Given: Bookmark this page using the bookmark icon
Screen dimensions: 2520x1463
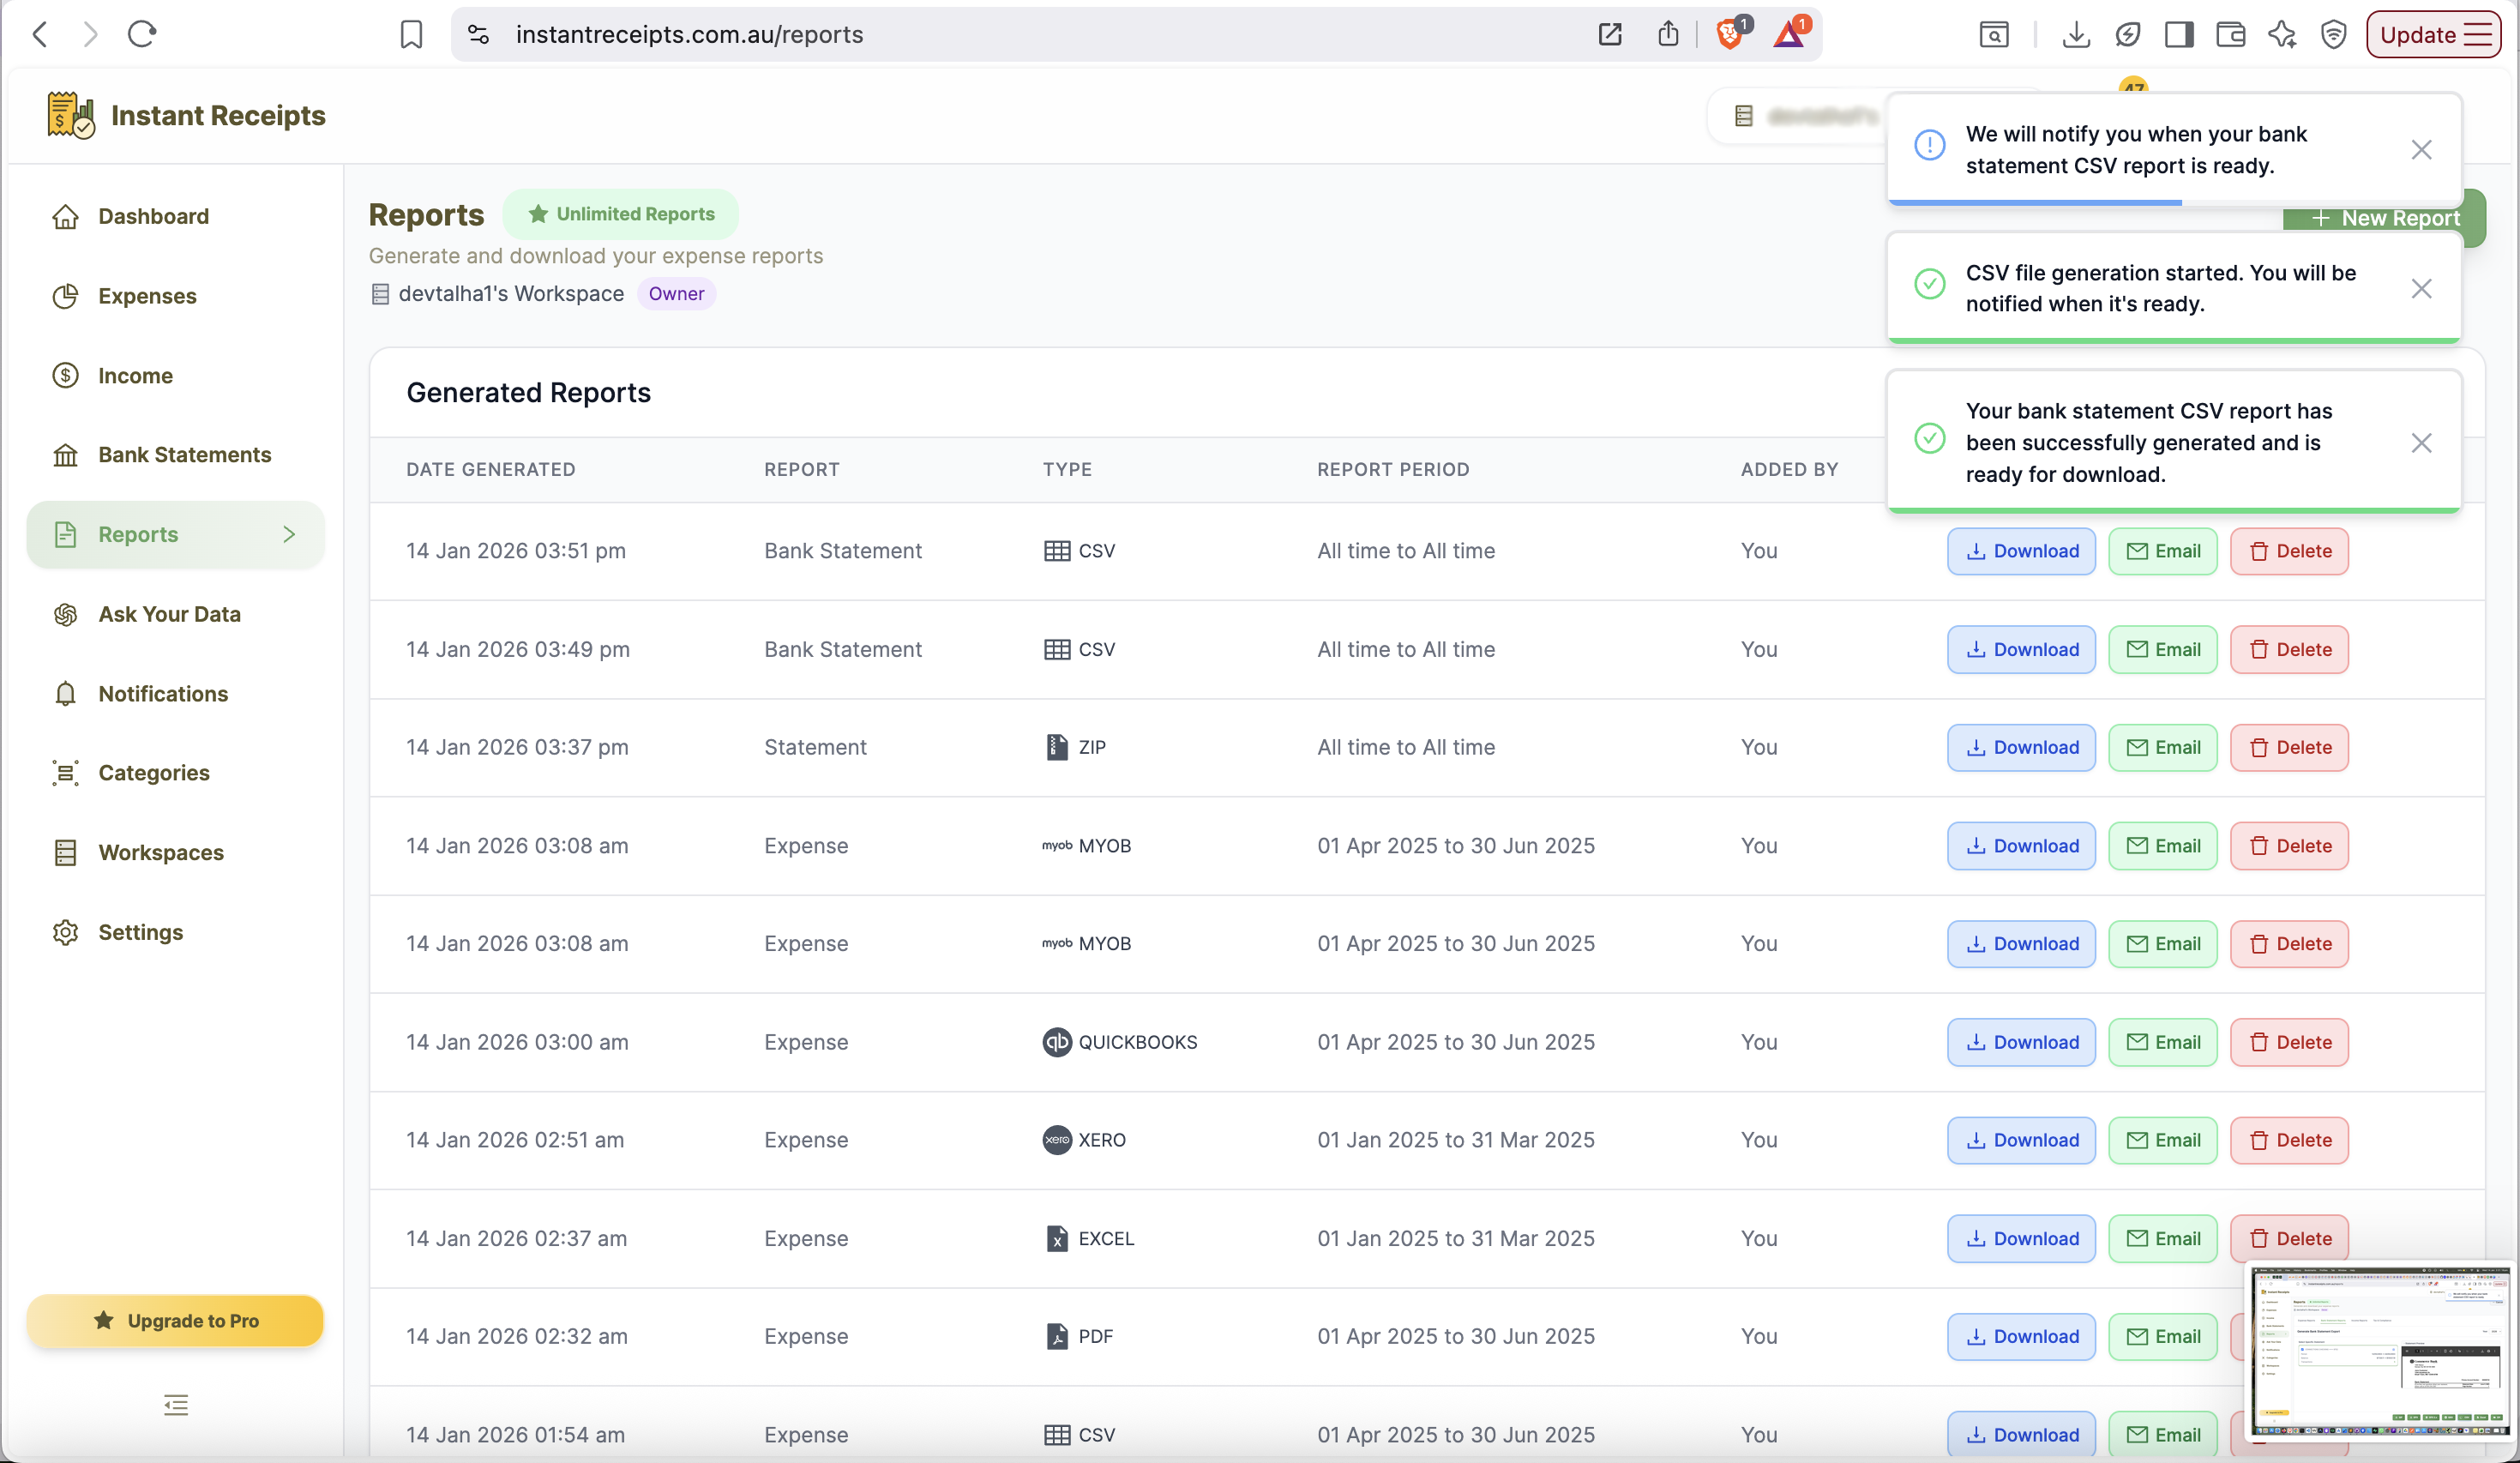Looking at the screenshot, I should pos(411,34).
